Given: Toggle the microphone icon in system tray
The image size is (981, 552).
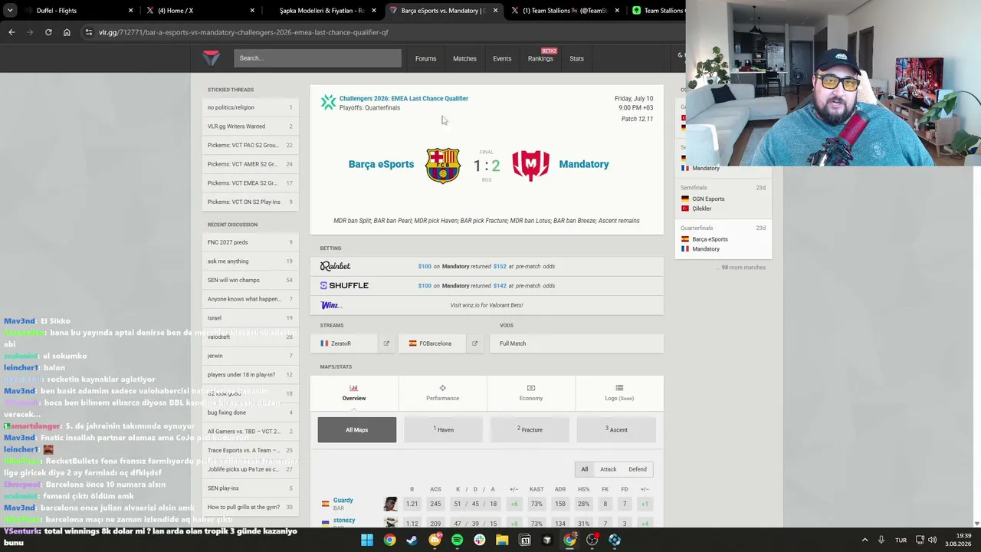Looking at the screenshot, I should point(881,540).
